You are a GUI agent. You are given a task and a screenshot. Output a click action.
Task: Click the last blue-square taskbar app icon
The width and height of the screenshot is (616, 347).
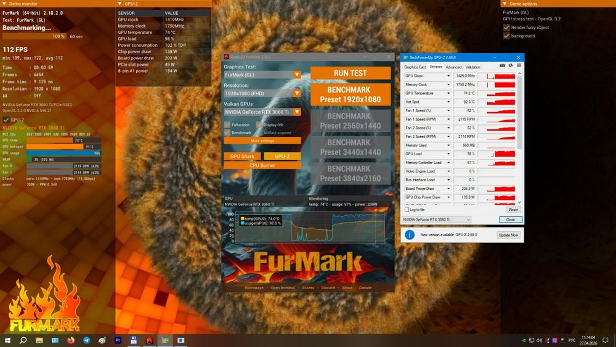pyautogui.click(x=180, y=340)
